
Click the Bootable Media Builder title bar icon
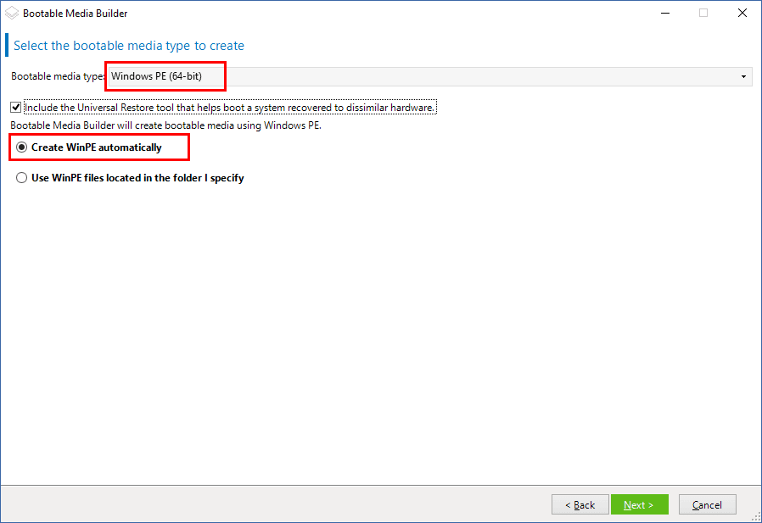[x=12, y=14]
